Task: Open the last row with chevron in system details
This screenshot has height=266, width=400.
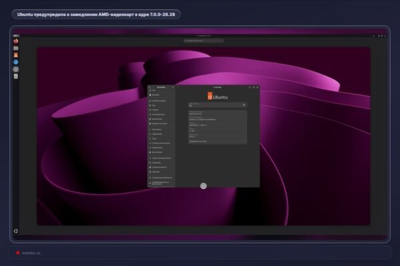Action: point(217,141)
